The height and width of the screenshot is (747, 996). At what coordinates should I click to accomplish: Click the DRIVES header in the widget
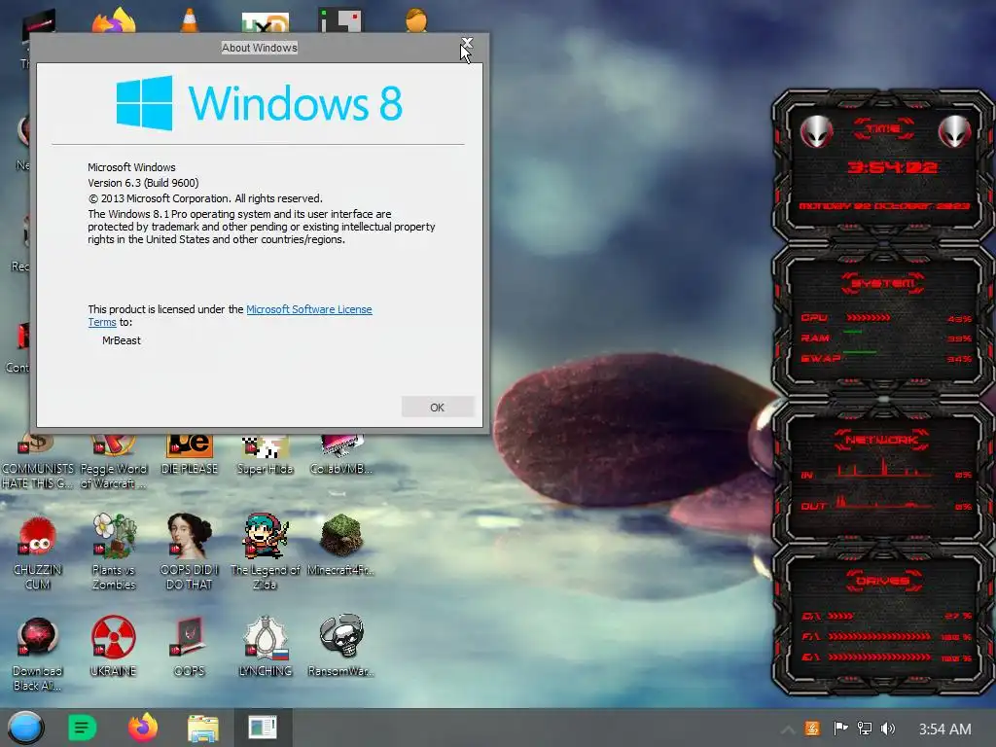883,581
